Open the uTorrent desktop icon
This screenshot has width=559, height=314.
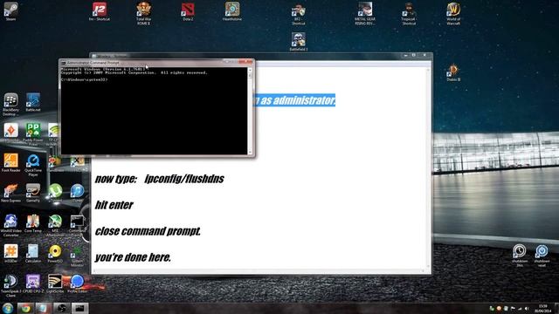pos(55,193)
